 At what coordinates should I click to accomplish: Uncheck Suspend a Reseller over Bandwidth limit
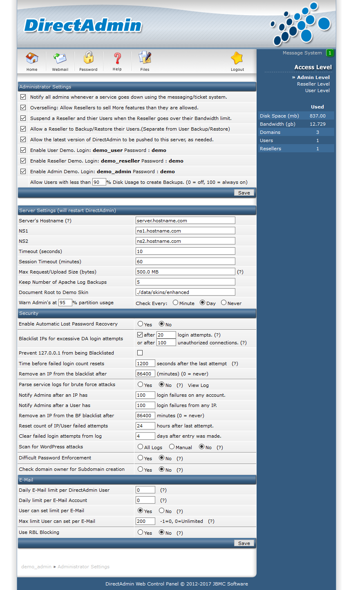click(x=23, y=118)
